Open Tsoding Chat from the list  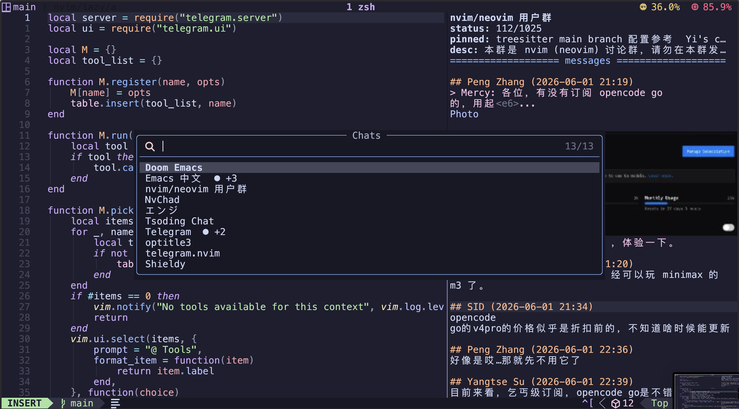369,221
